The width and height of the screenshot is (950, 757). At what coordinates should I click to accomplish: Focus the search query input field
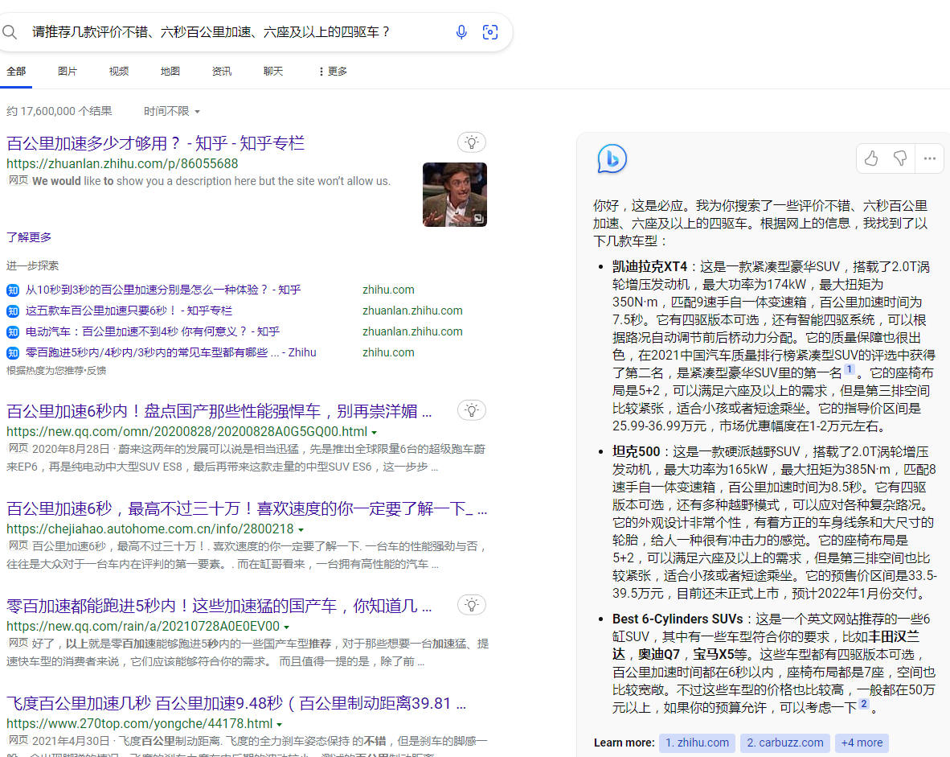tap(236, 31)
